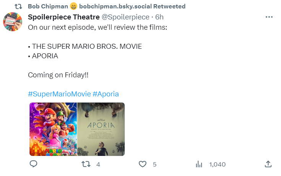The image size is (281, 176).
Task: Open the 6h timestamp link
Action: (x=159, y=17)
